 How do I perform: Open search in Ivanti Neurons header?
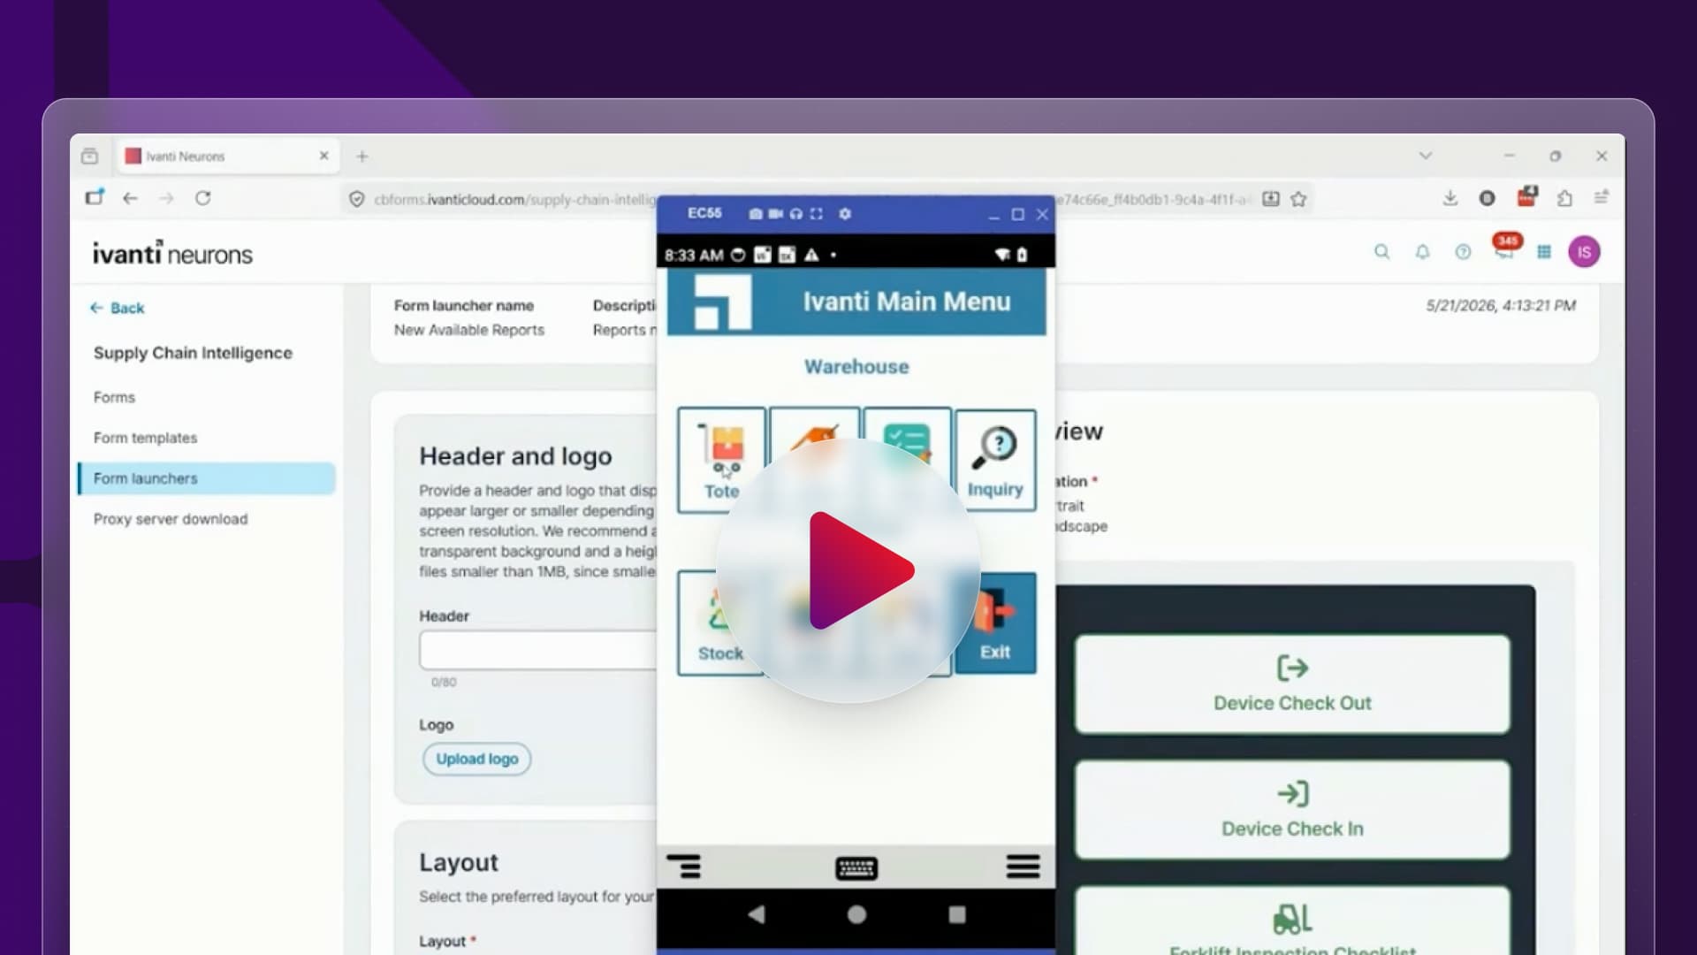click(1382, 252)
